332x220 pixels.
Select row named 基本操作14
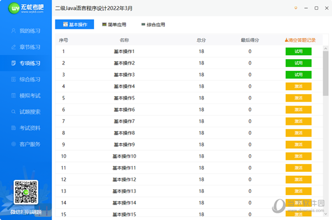pyautogui.click(x=189, y=203)
